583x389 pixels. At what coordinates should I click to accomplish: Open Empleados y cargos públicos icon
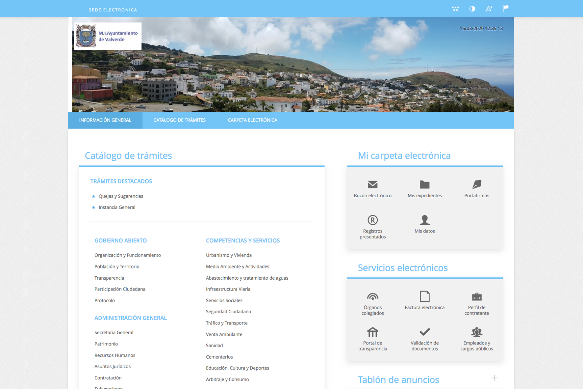pyautogui.click(x=476, y=332)
